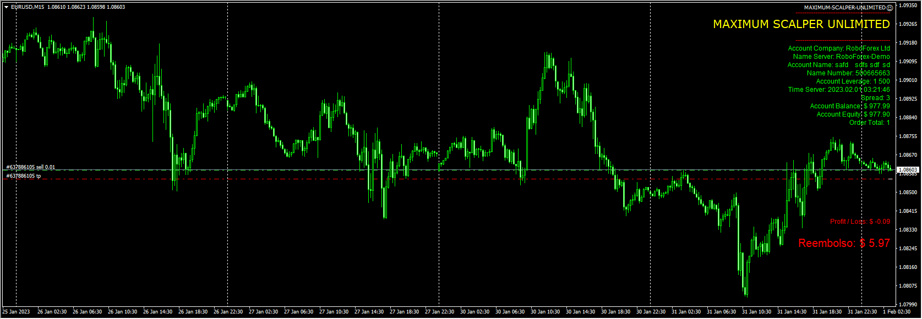Image resolution: width=922 pixels, height=319 pixels.
Task: Click the 1.08415 price scale label
Action: (x=908, y=211)
